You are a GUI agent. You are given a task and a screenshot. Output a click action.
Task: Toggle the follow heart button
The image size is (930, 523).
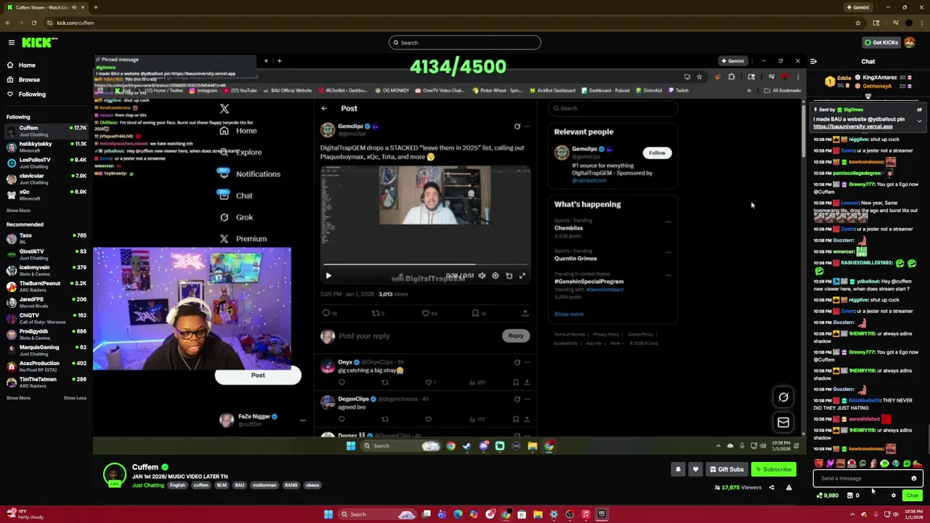(x=695, y=470)
